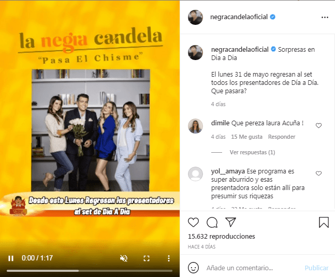The height and width of the screenshot is (277, 335).
Task: Save the post with bookmark icon
Action: tap(324, 222)
